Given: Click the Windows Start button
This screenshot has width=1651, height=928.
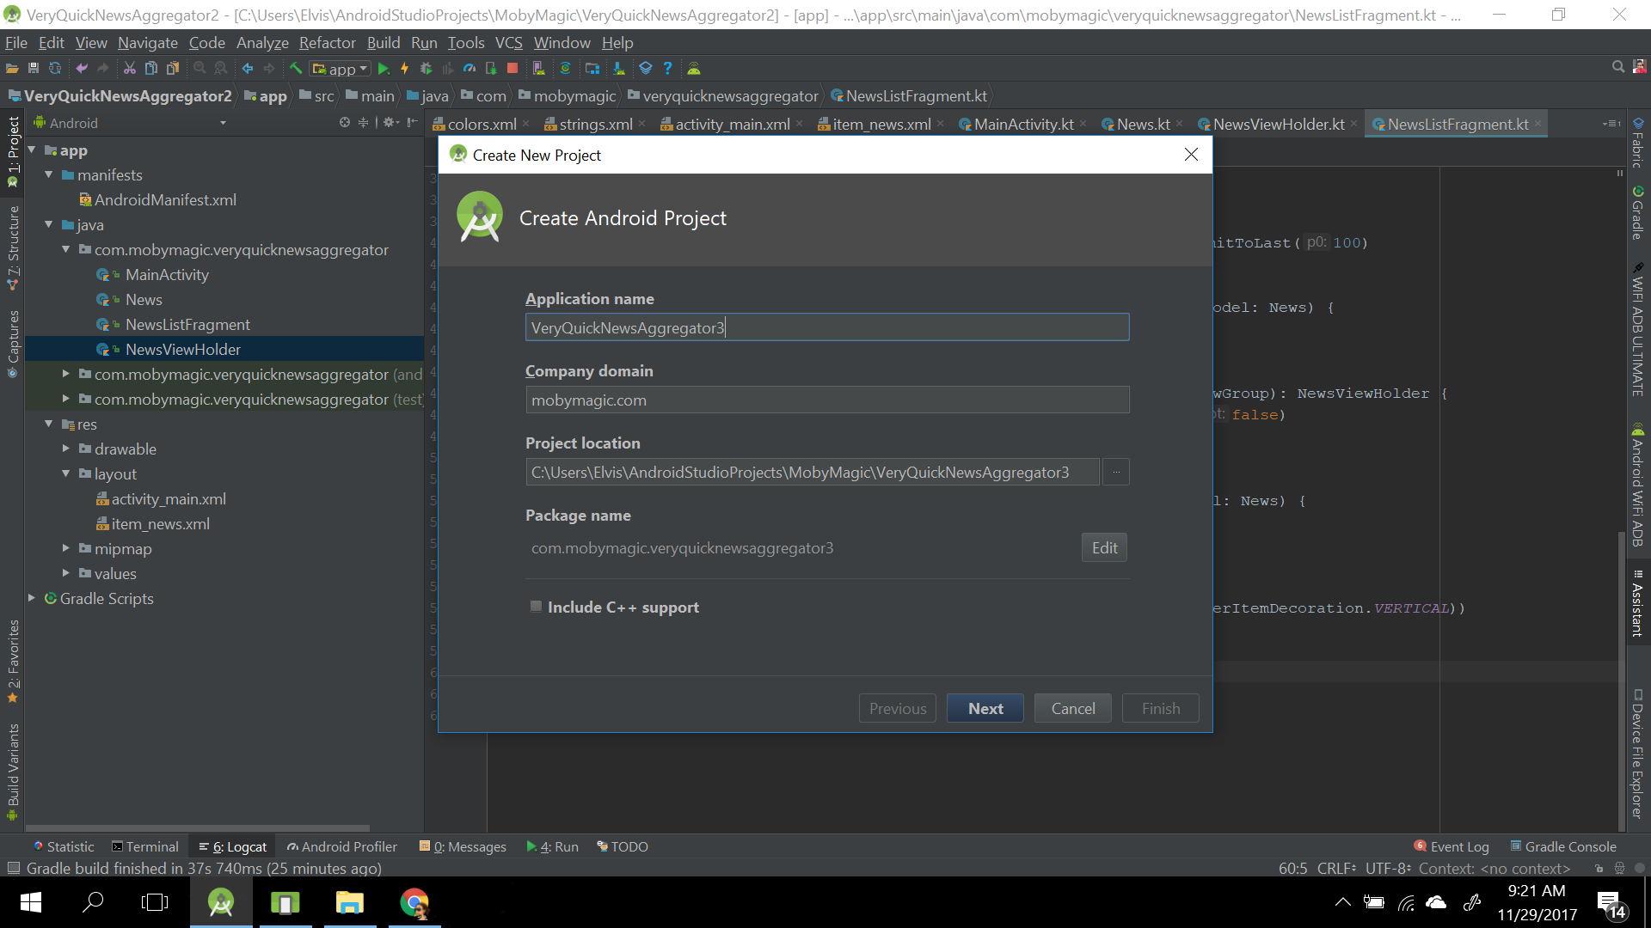Looking at the screenshot, I should [31, 902].
